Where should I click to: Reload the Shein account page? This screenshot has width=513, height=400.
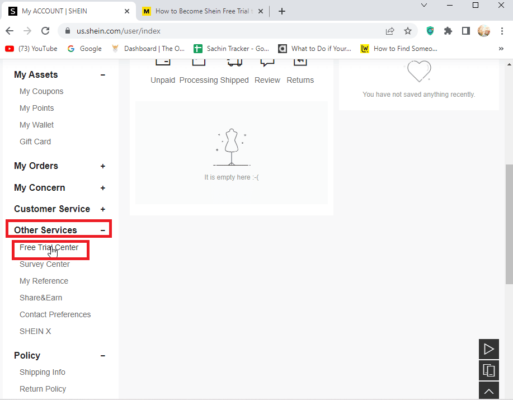click(x=45, y=31)
